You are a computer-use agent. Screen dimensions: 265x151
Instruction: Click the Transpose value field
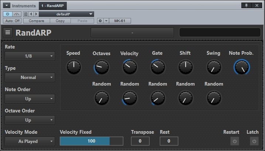(140, 141)
